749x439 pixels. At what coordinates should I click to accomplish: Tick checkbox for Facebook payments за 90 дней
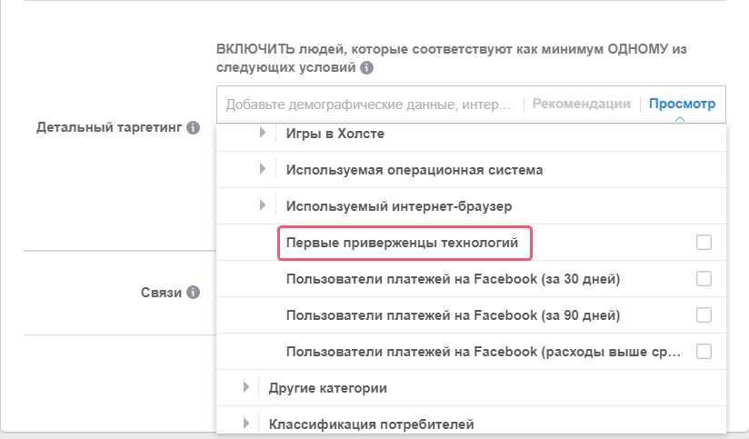[704, 314]
